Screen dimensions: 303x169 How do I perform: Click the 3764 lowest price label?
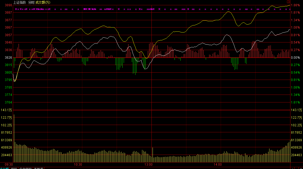coord(8,102)
